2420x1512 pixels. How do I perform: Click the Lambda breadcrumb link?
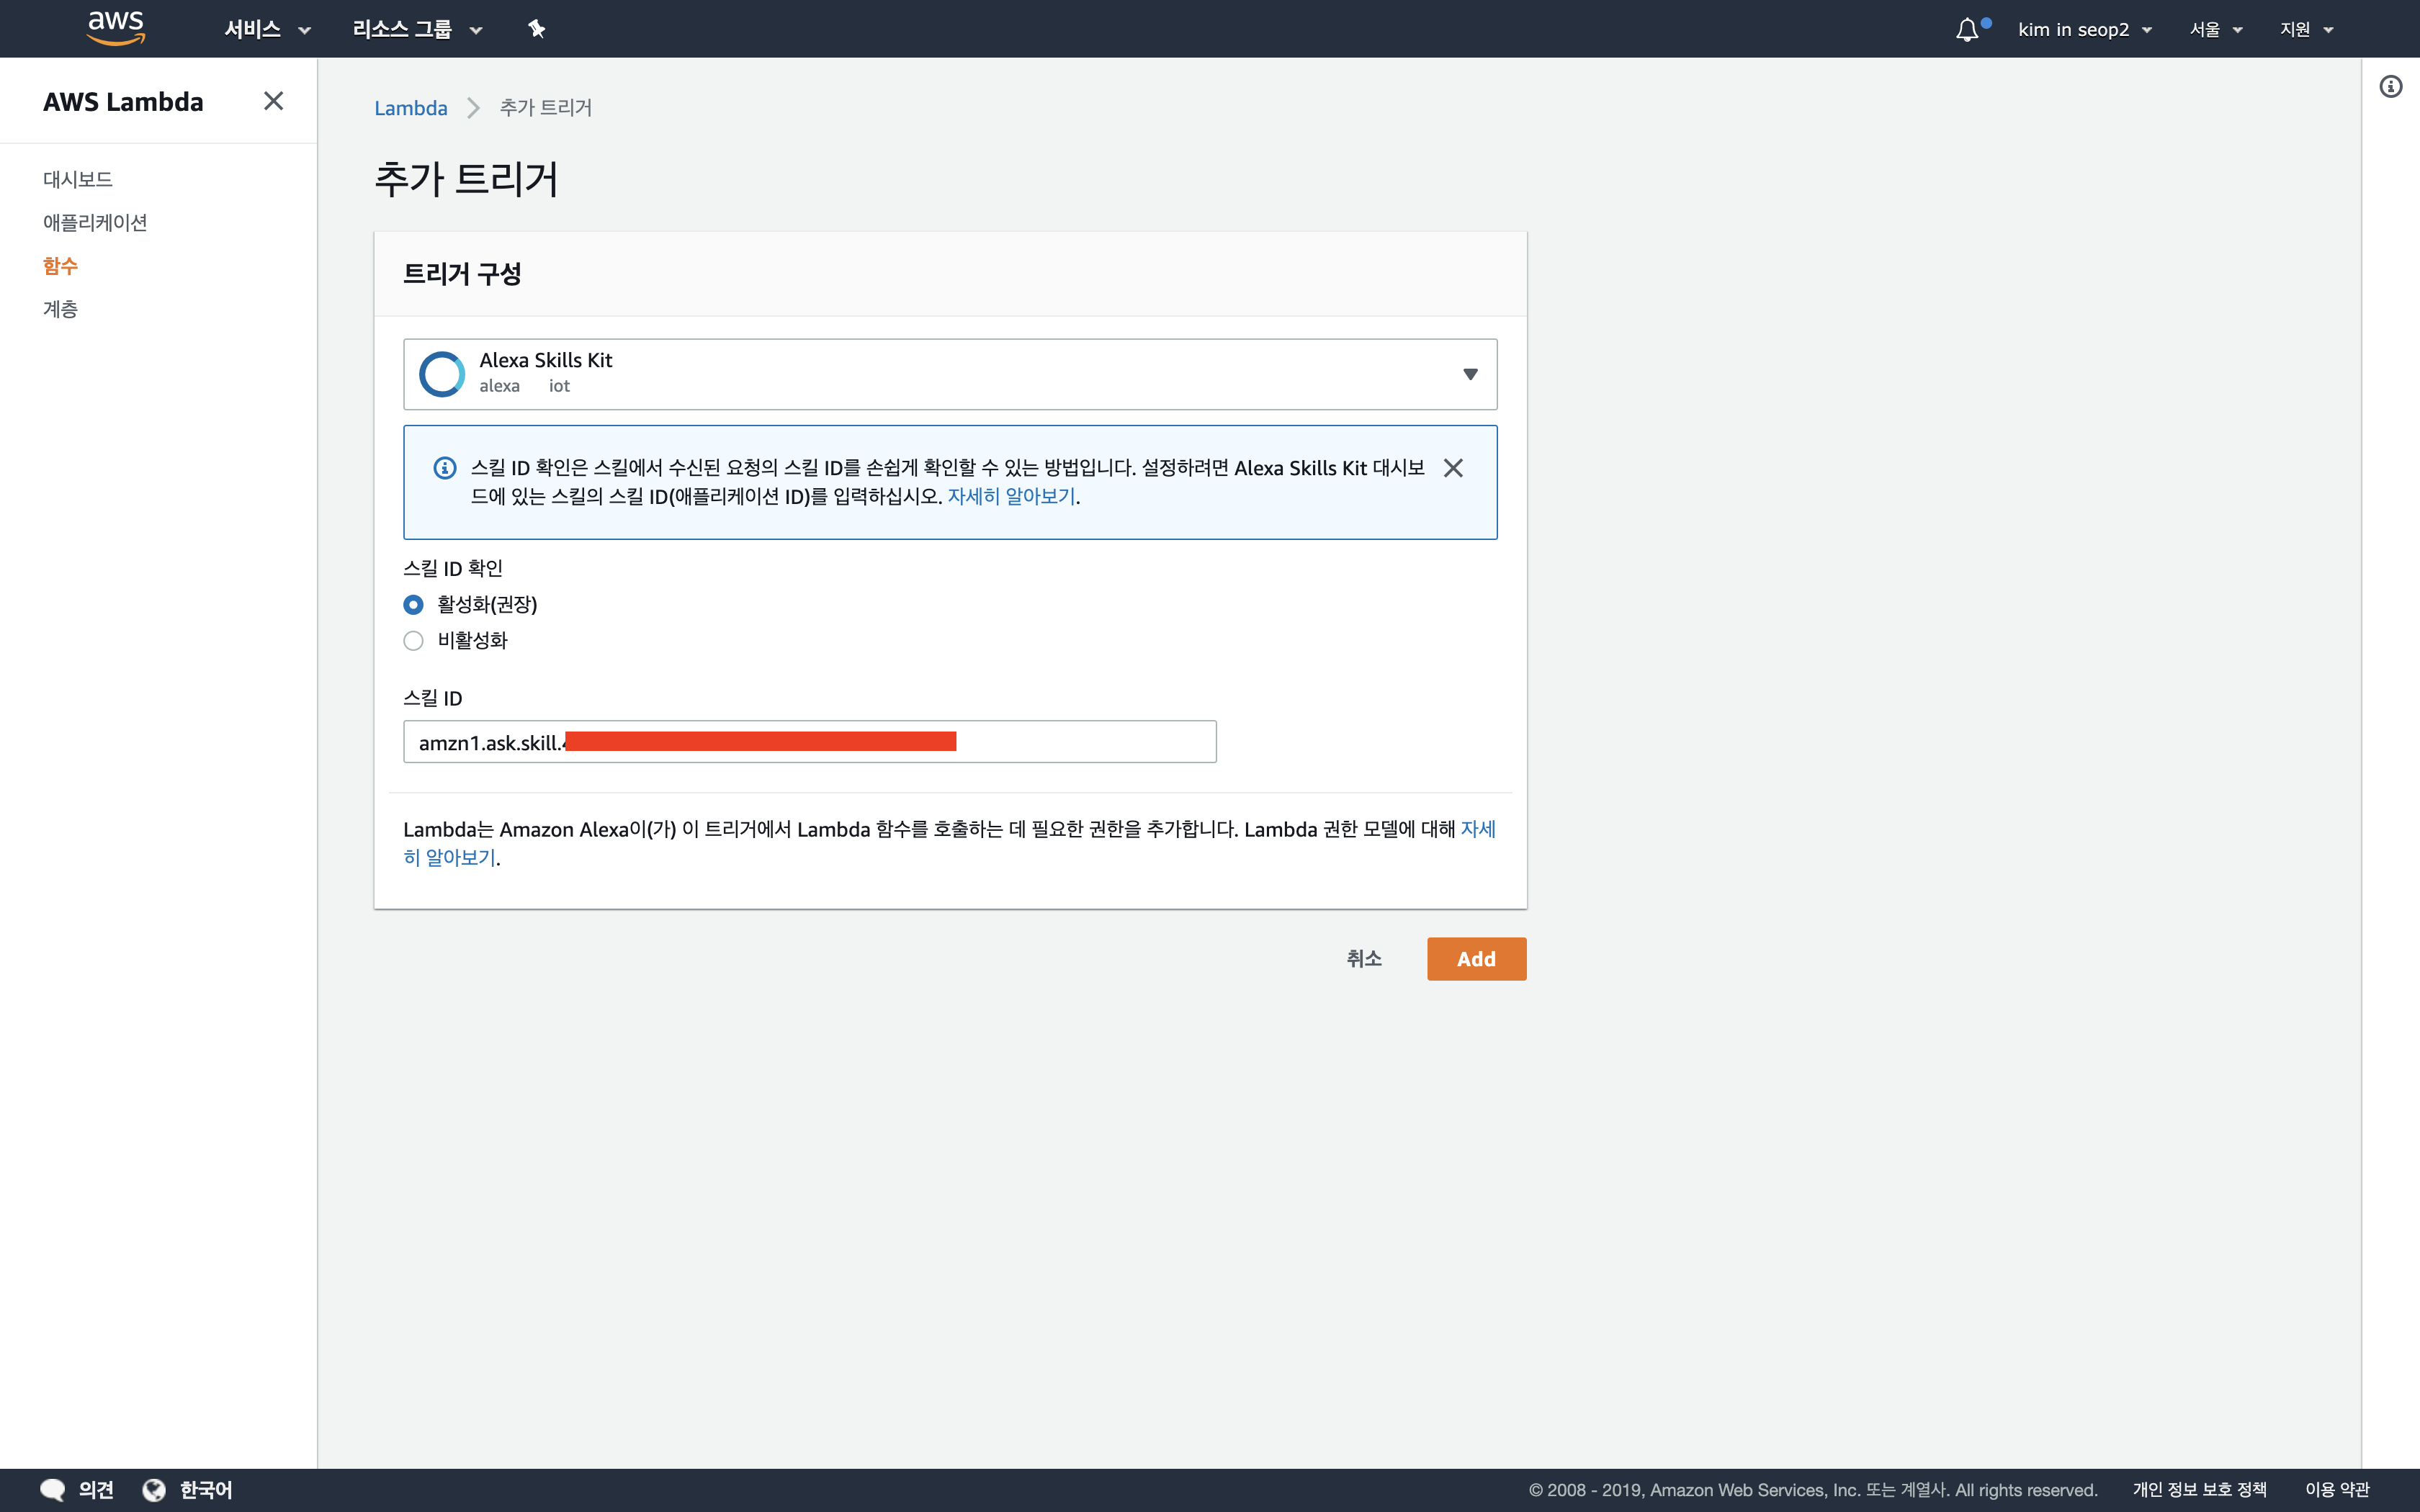coord(411,108)
